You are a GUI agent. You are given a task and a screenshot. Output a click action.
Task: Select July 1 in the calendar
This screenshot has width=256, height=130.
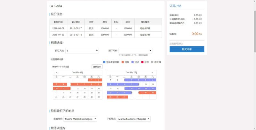pyautogui.click(x=110, y=80)
